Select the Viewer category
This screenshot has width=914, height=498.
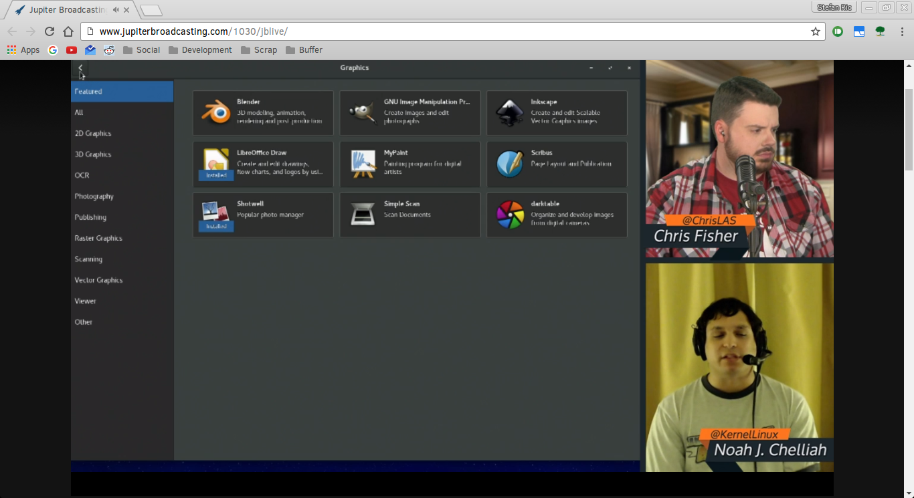(x=122, y=301)
